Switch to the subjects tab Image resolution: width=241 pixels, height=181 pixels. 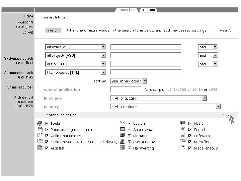click(148, 10)
